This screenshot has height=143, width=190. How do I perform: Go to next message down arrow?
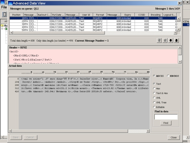point(171,40)
